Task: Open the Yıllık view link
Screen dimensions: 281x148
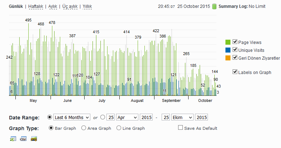Action: (87, 6)
